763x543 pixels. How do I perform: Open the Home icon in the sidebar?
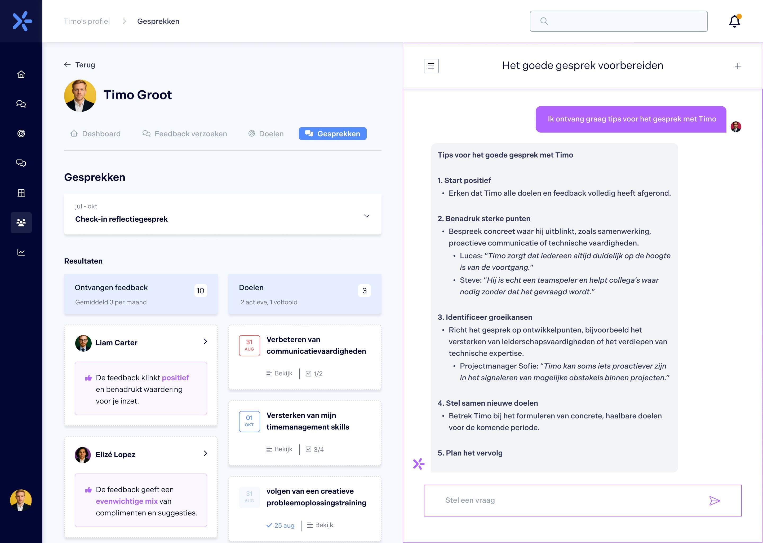[x=21, y=74]
